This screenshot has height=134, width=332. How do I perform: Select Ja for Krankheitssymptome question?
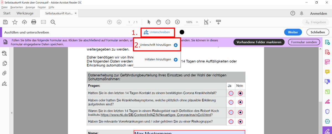click(231, 102)
